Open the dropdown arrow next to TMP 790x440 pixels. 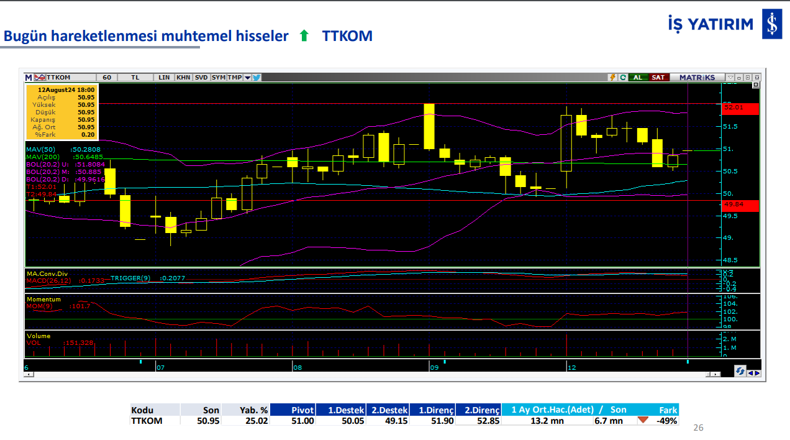click(x=247, y=78)
